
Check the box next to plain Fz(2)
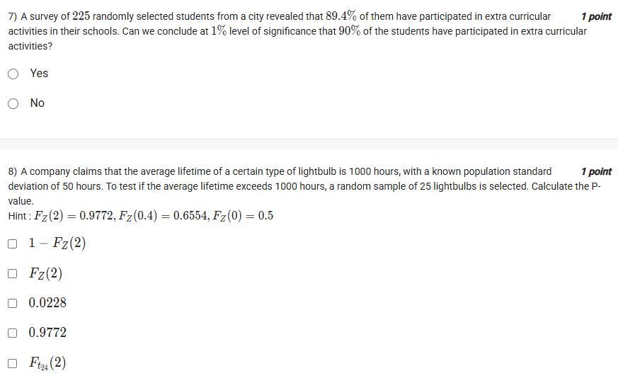(13, 273)
